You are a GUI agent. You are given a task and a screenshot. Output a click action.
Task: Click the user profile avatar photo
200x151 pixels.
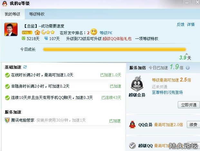pyautogui.click(x=11, y=29)
